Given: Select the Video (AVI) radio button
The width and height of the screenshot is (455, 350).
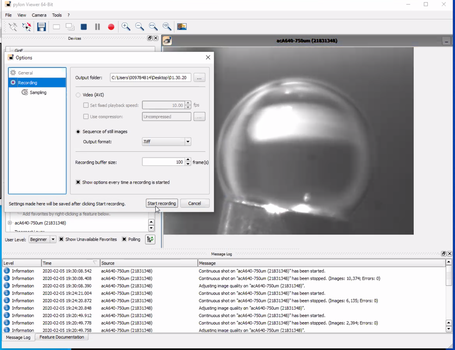Looking at the screenshot, I should click(78, 95).
